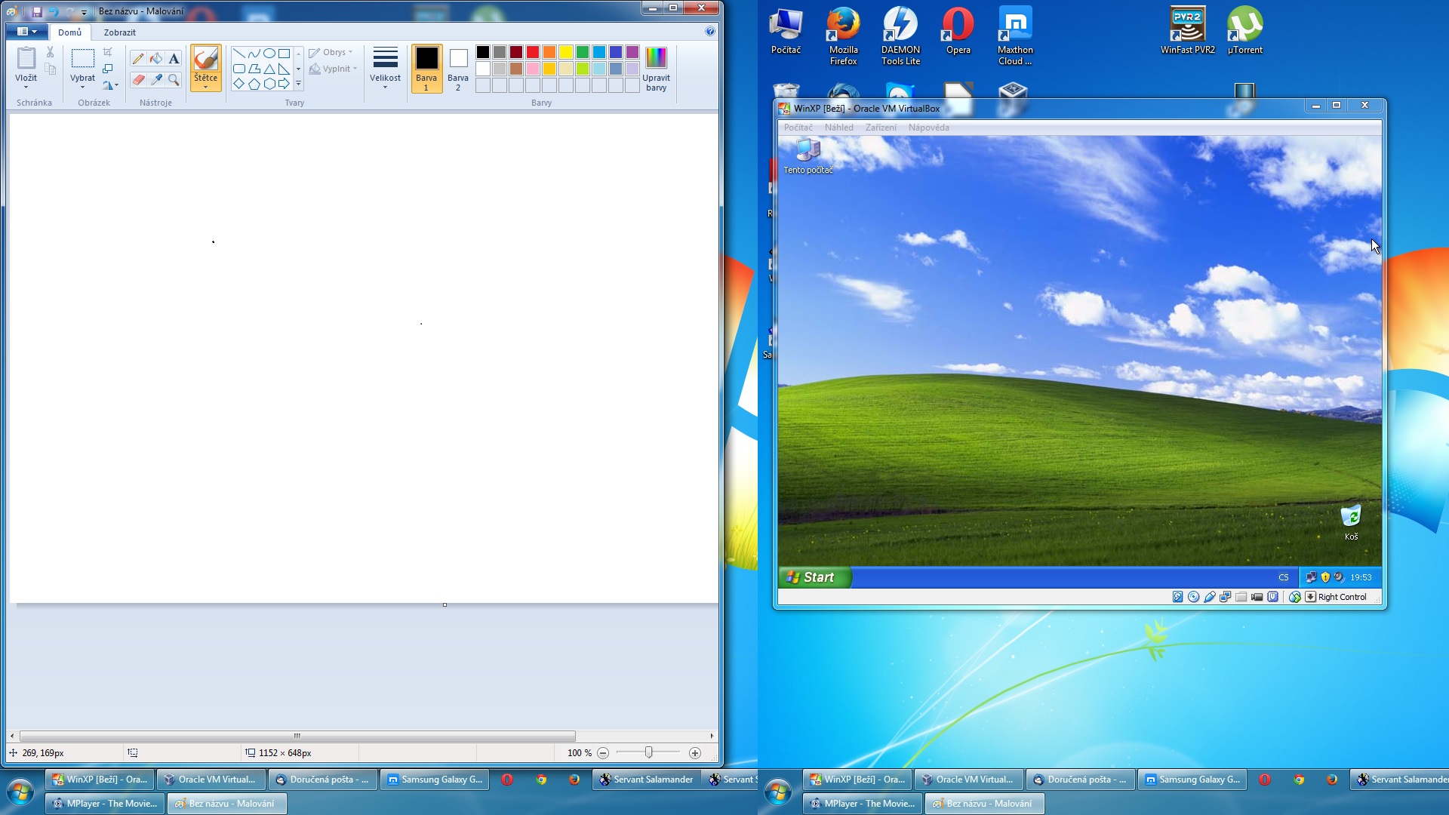Click the VirtualBox hard disk activity indicator
Viewport: 1449px width, 815px height.
tap(1177, 597)
